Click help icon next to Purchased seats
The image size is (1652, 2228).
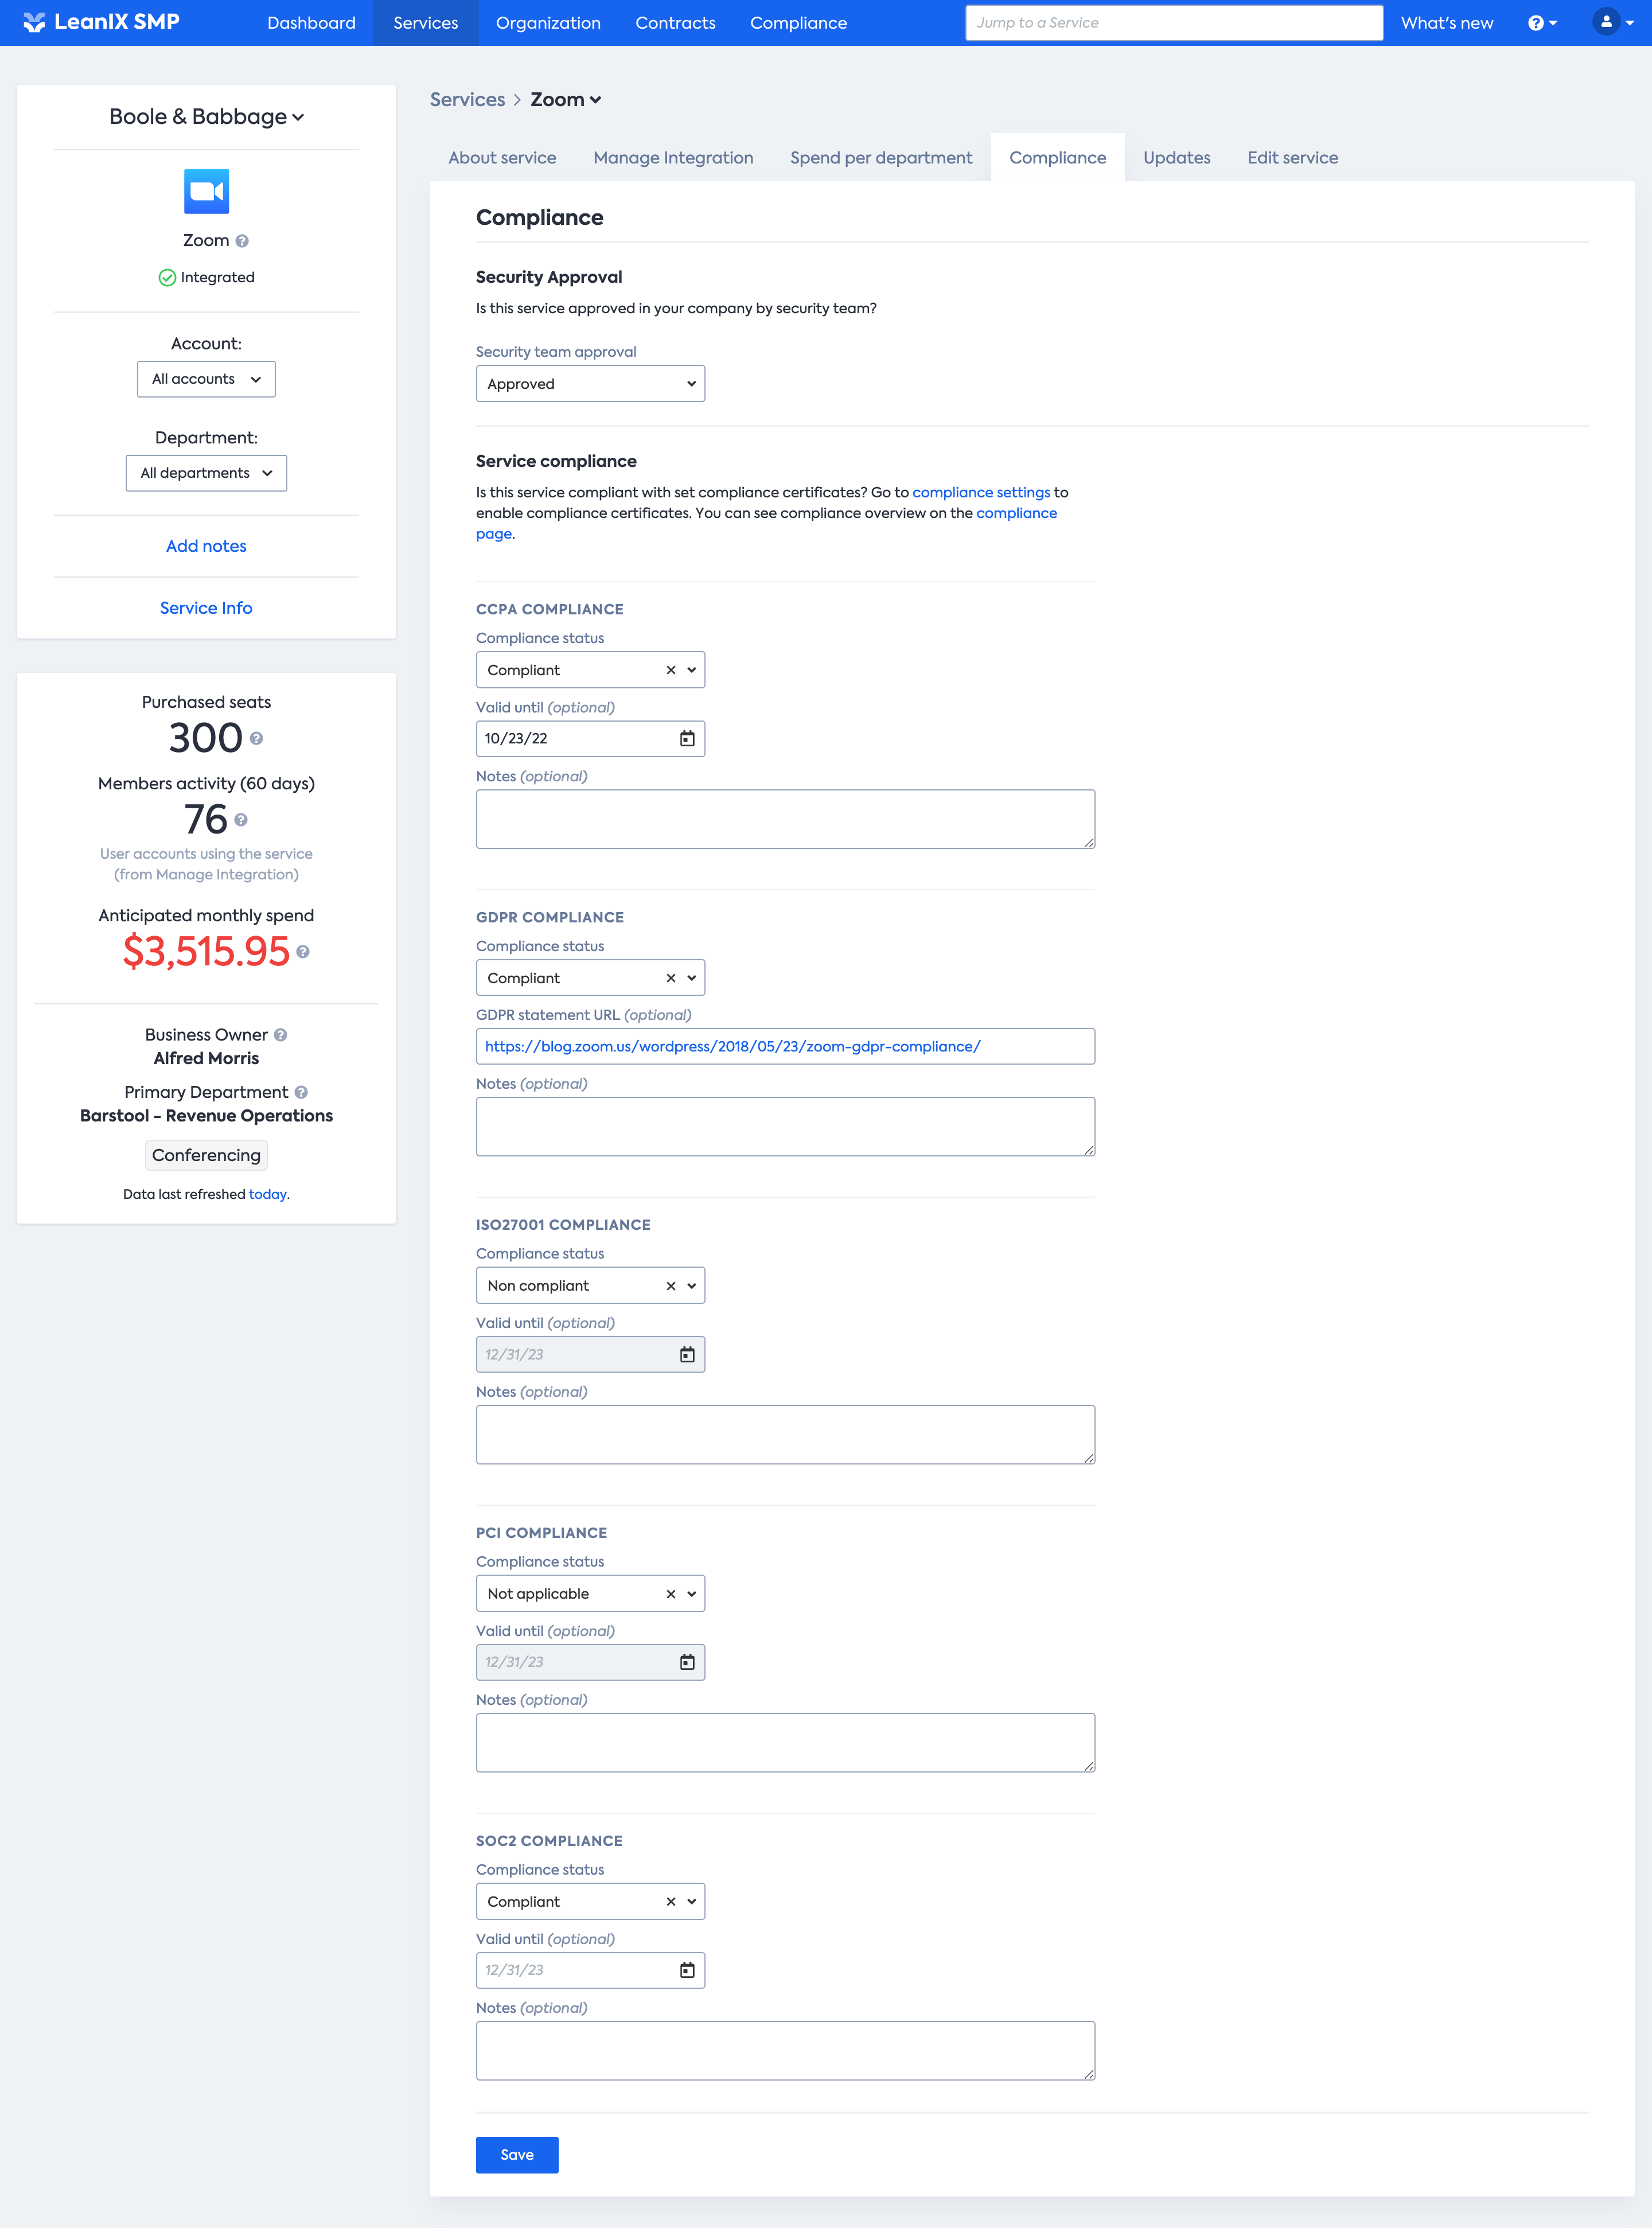tap(257, 739)
